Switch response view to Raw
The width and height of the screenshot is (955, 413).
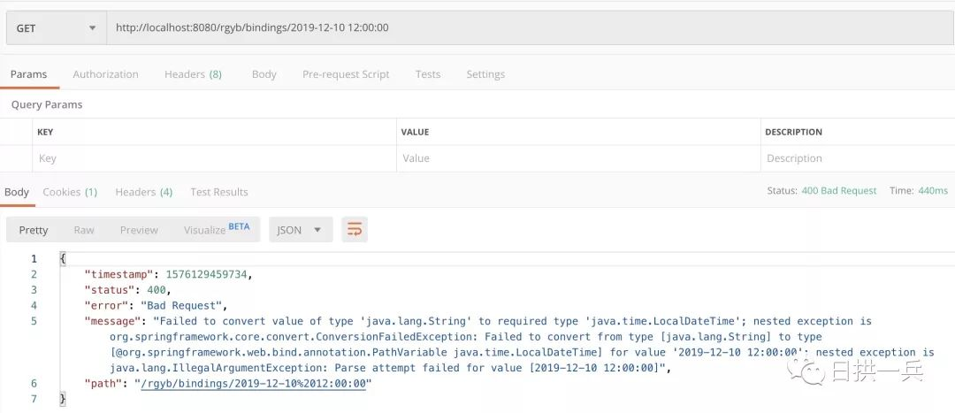(x=84, y=230)
